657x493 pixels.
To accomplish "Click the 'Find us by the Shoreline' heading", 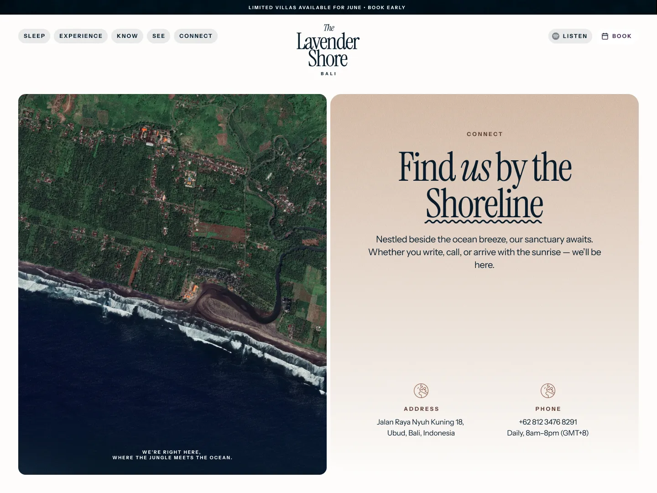I will tap(485, 186).
